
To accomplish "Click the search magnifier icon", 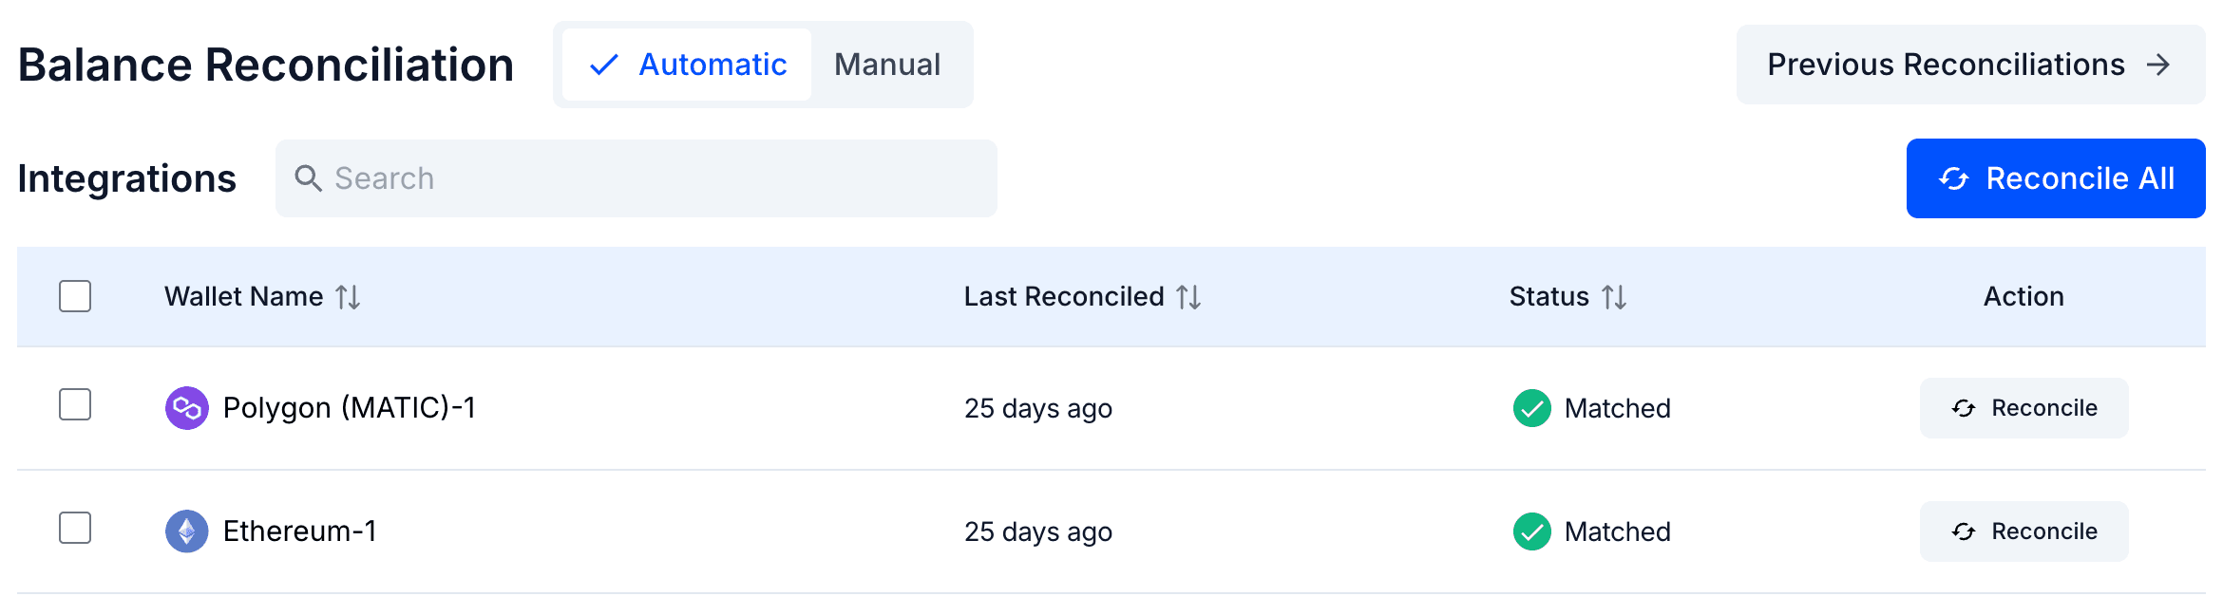I will 309,177.
